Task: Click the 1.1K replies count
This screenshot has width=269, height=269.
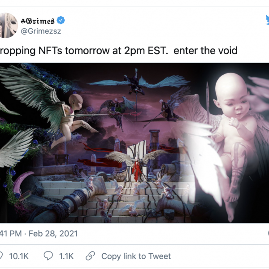Action: [66, 256]
